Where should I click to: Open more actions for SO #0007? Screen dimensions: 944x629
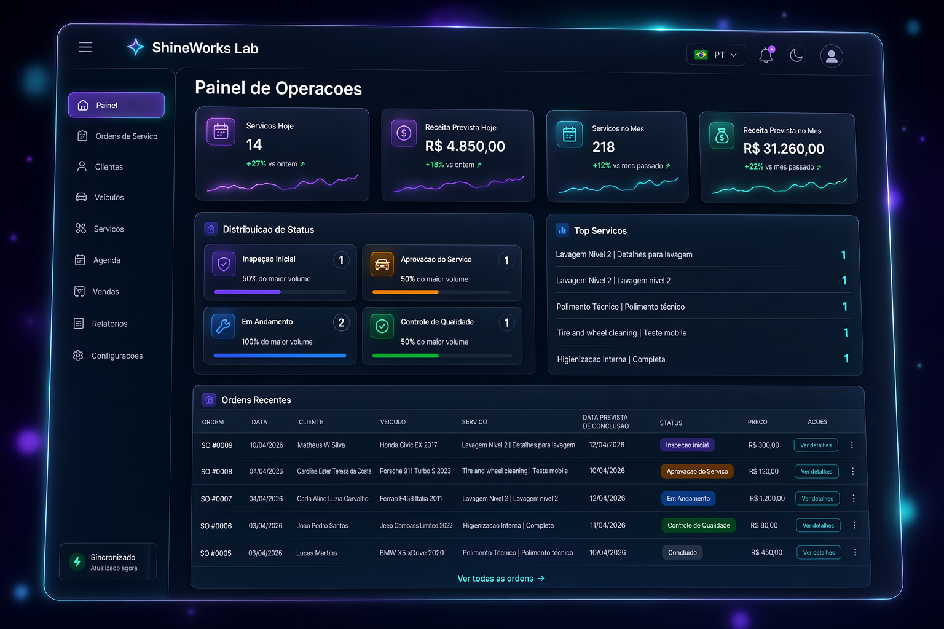tap(854, 498)
